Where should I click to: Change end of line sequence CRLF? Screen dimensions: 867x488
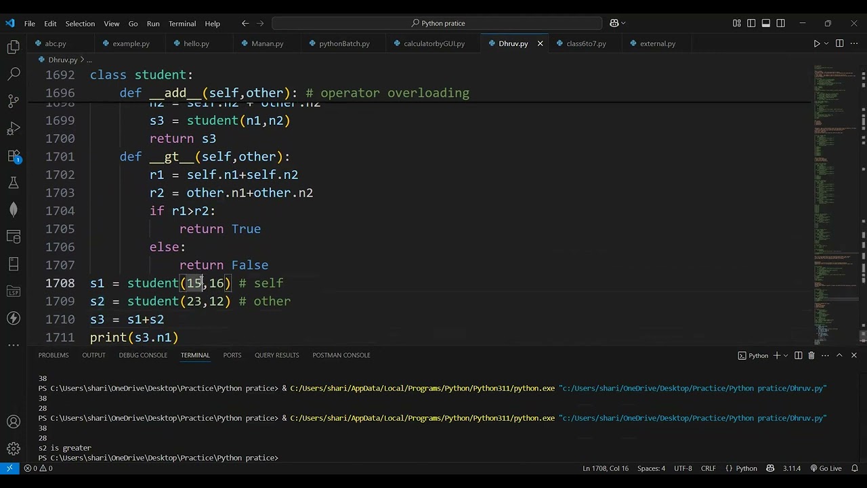[708, 468]
